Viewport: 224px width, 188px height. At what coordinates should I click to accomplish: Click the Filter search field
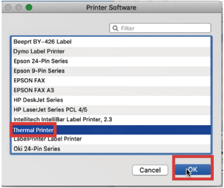click(160, 28)
